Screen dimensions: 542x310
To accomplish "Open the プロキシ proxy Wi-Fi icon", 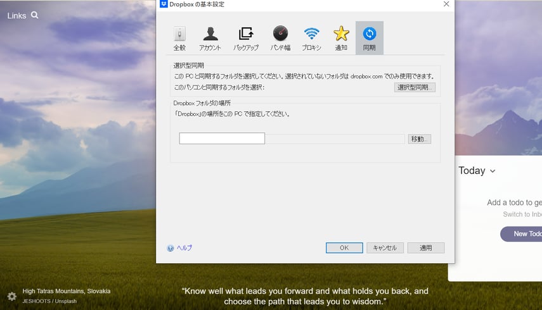I will coord(311,38).
